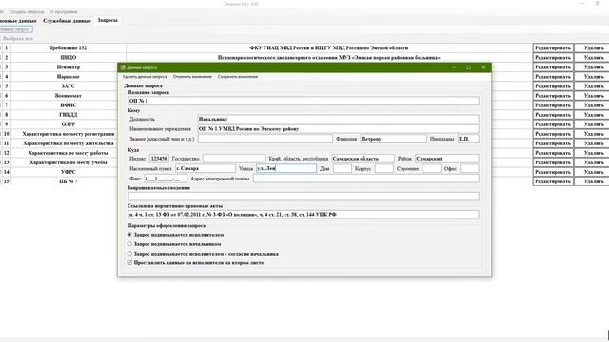Image resolution: width=609 pixels, height=342 pixels.
Task: Select the 'Психонаркологического диспансерного отделения' cell
Action: 329,57
